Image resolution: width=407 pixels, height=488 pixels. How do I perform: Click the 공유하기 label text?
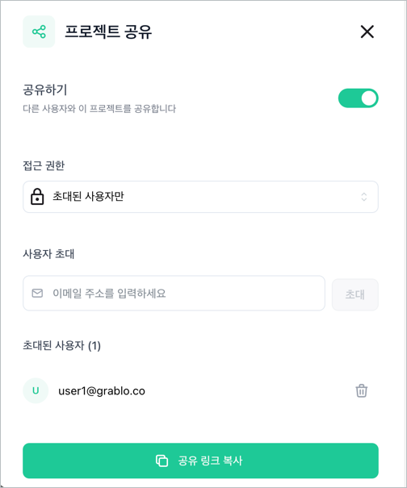point(45,90)
